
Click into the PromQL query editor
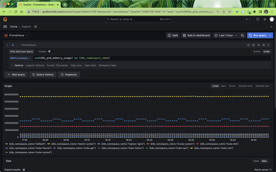[x=152, y=58]
